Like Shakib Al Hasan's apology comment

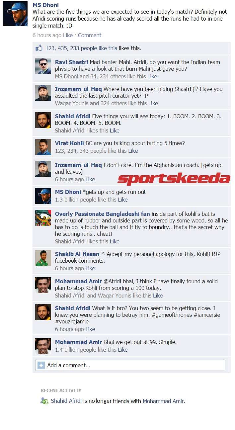[x=90, y=268]
